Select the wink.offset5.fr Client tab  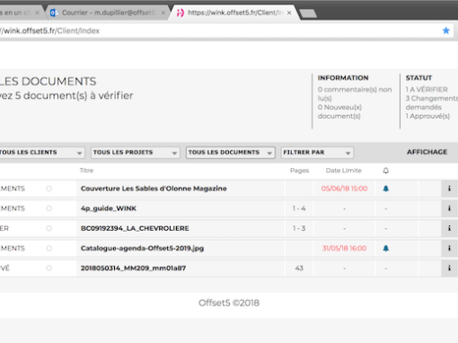pos(235,13)
